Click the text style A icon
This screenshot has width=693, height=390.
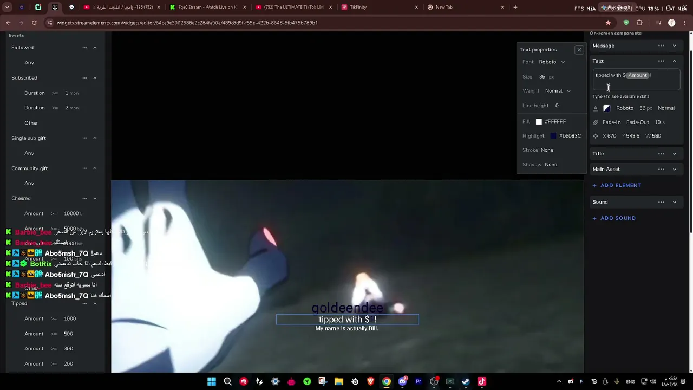point(596,108)
